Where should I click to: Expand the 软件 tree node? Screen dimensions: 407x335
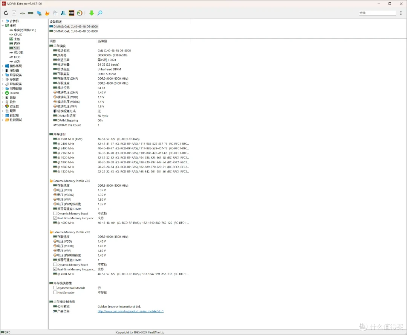(x=3, y=102)
